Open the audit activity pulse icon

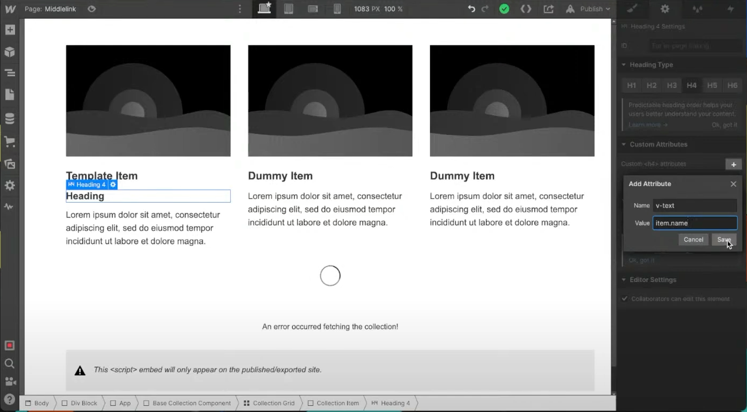click(9, 207)
